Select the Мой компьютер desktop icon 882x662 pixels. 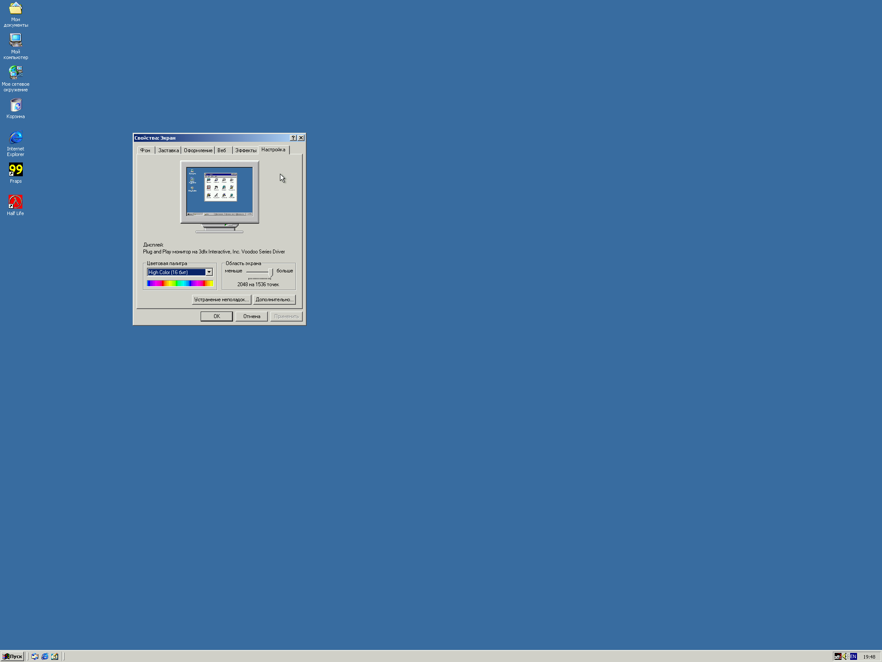point(16,41)
